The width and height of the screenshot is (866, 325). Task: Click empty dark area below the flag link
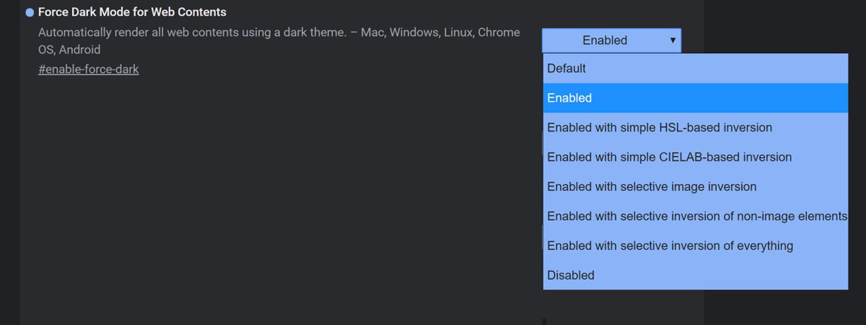click(x=271, y=194)
